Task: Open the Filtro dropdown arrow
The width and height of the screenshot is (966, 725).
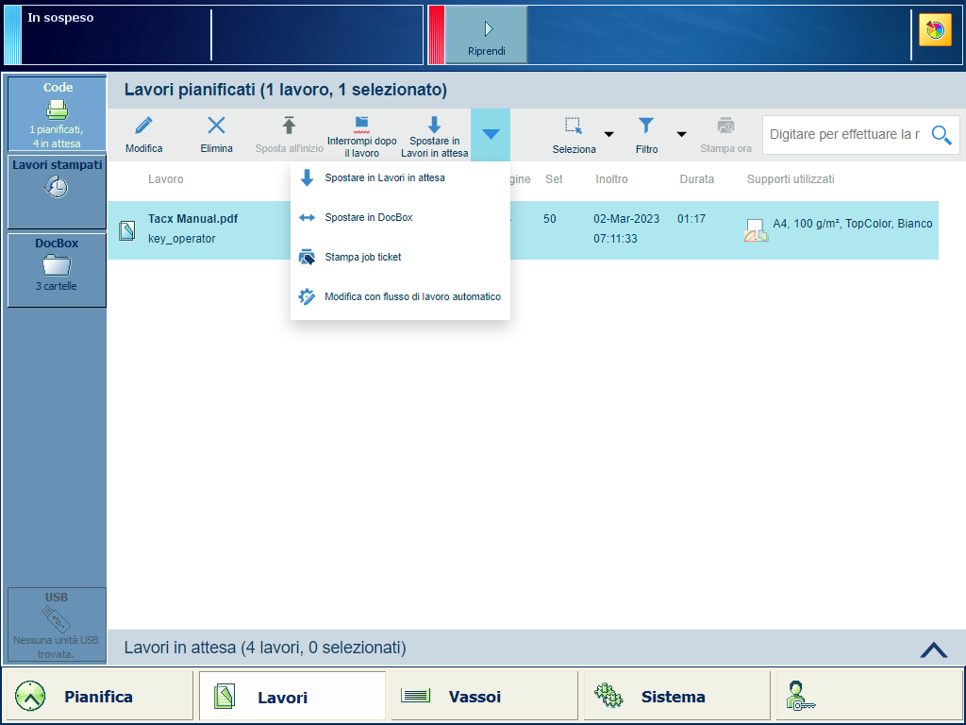Action: [x=681, y=134]
